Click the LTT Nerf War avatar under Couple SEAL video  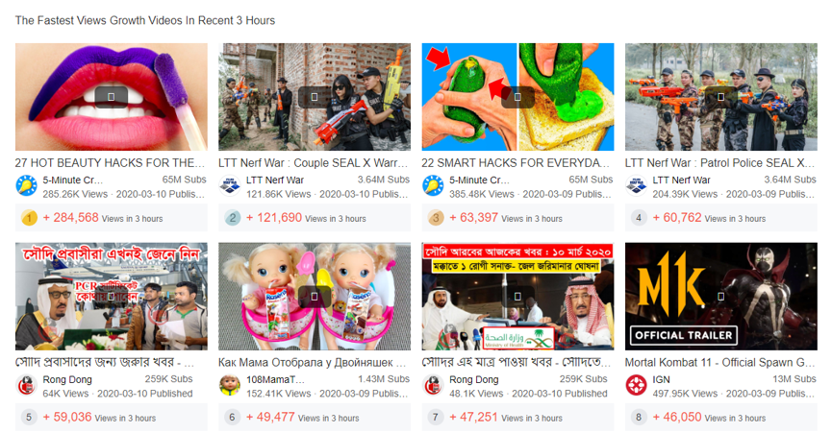pos(230,186)
